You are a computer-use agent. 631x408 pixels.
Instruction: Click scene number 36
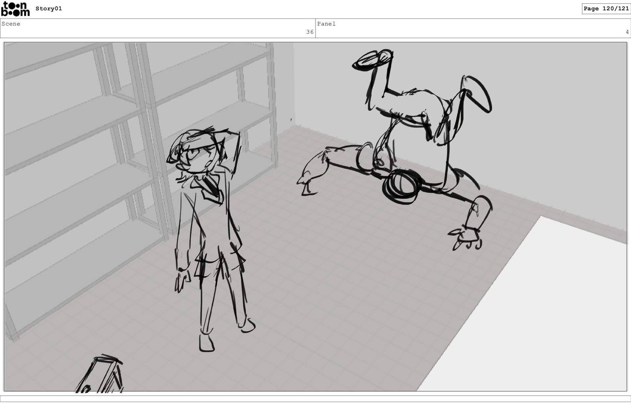pyautogui.click(x=310, y=32)
